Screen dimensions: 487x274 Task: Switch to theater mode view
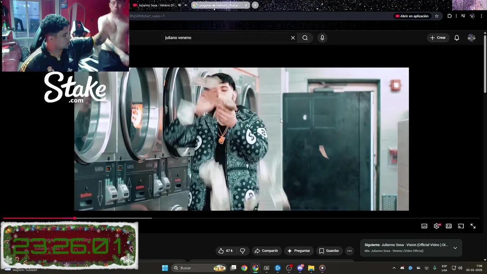449,226
